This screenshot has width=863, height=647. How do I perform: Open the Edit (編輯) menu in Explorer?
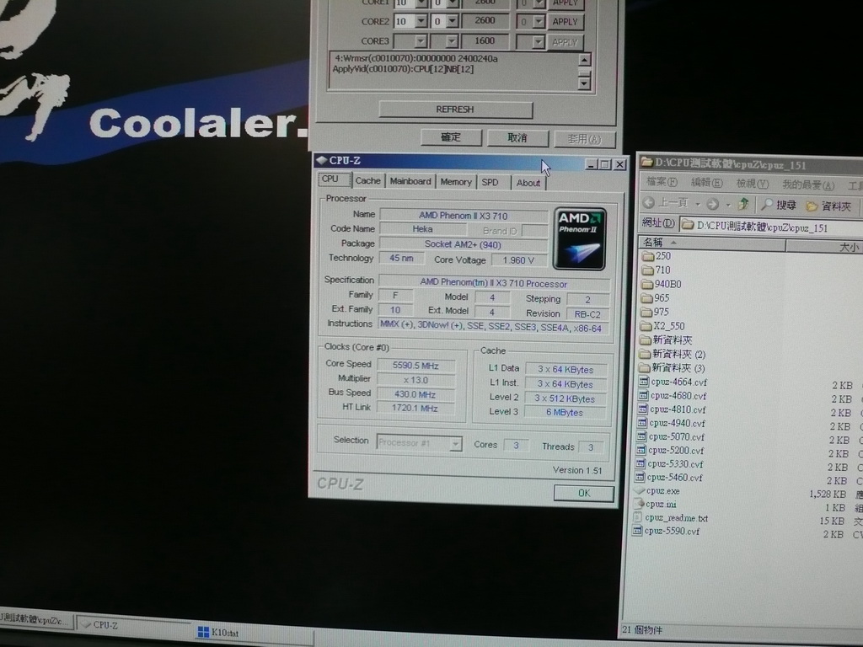pos(707,183)
